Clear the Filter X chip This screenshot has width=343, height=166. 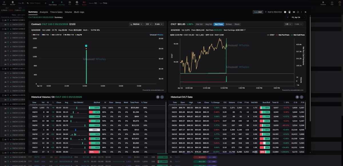[23, 3]
